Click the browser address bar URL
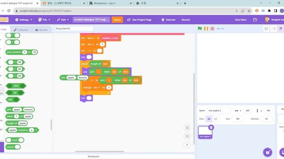Screen dimensions: 284x159 (45, 11)
